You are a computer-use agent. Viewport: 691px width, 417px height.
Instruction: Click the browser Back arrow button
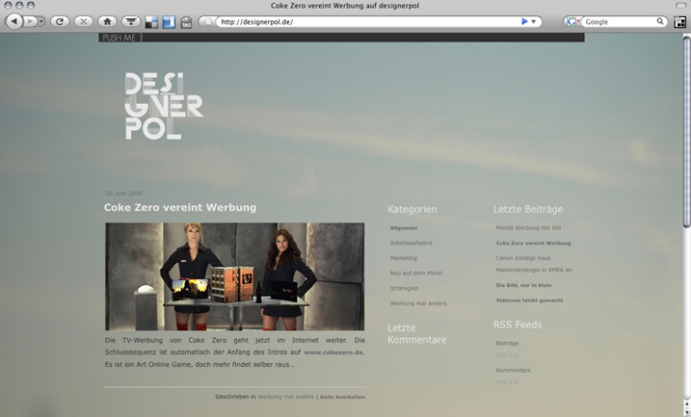[x=14, y=21]
